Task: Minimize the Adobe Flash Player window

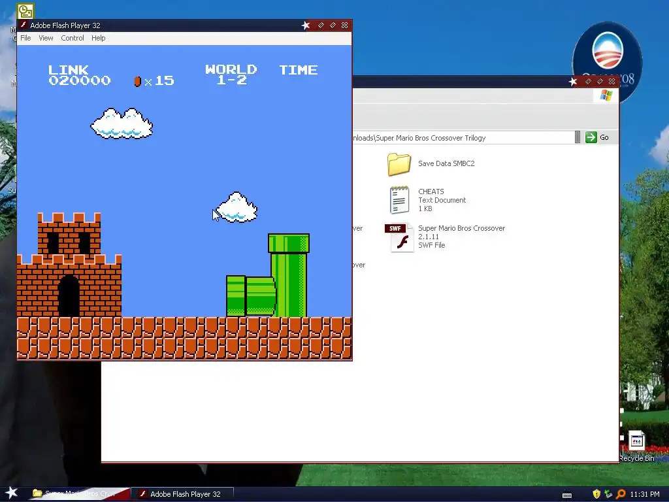Action: coord(321,25)
